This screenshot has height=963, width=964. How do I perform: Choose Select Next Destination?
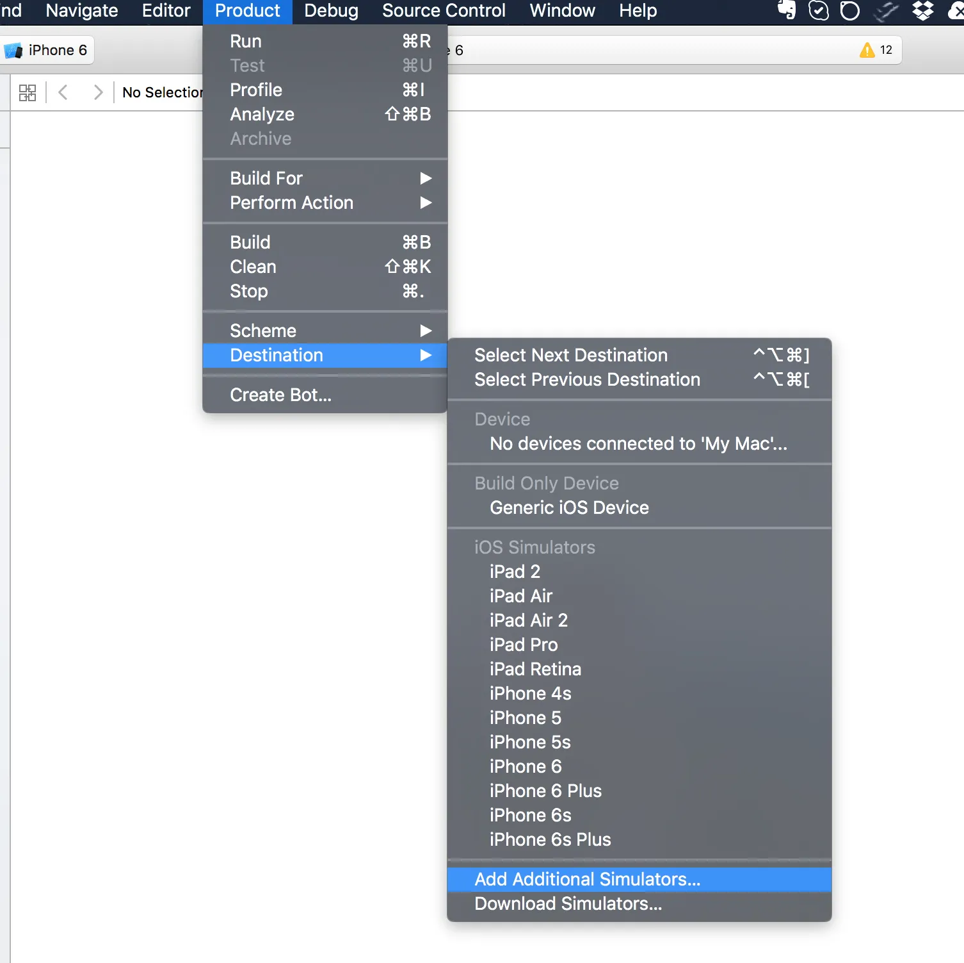click(x=639, y=355)
